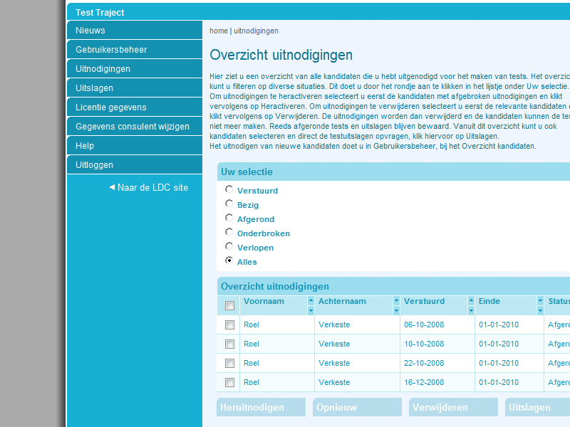The width and height of the screenshot is (570, 427).
Task: Click the Verstuurd column header text
Action: click(x=424, y=301)
